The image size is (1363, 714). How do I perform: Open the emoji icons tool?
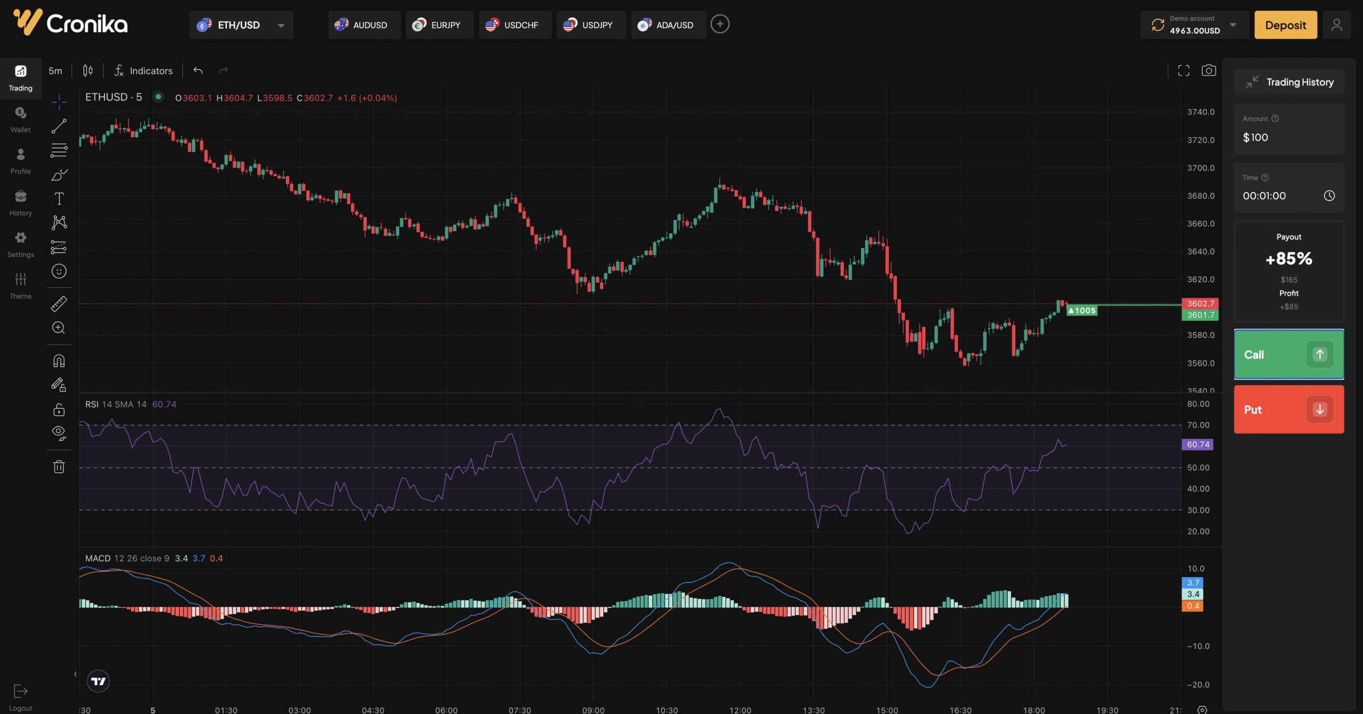click(x=59, y=272)
